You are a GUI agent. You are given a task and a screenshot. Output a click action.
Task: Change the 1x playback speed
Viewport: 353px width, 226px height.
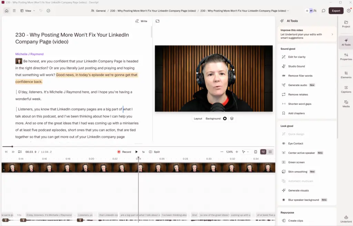[143, 152]
